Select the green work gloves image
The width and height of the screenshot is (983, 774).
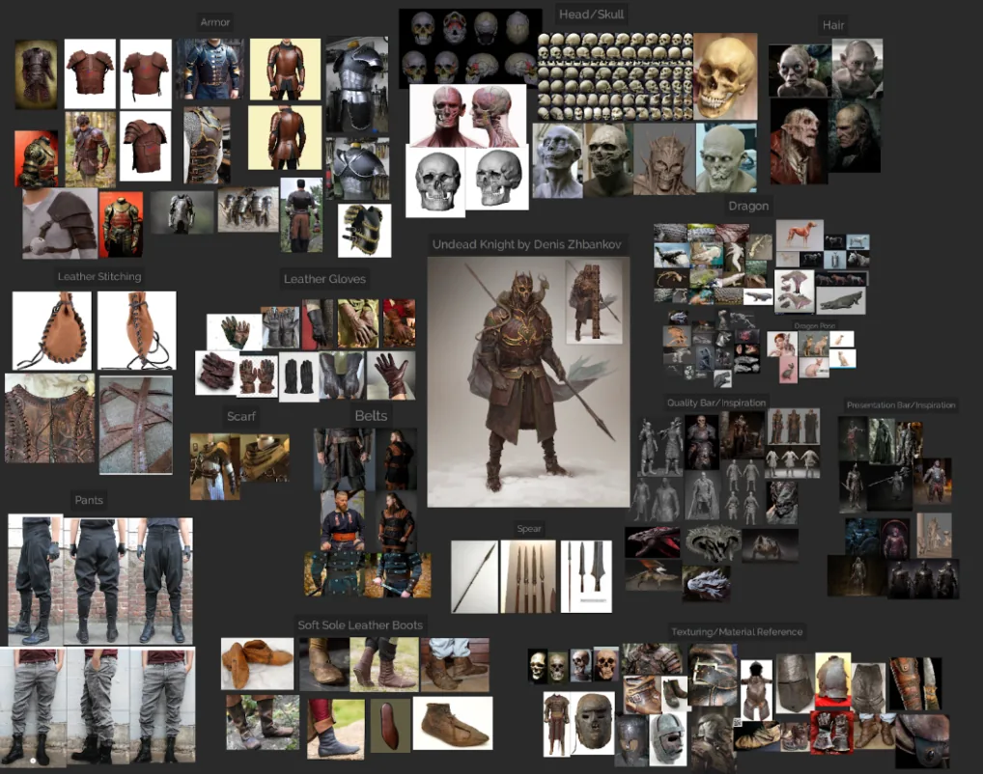point(234,332)
